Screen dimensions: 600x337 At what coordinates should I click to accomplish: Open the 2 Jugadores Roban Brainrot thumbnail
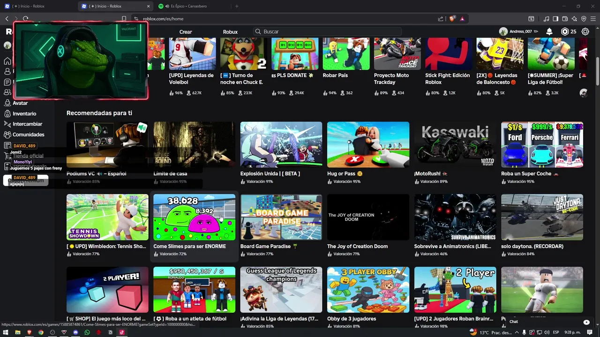(x=455, y=290)
